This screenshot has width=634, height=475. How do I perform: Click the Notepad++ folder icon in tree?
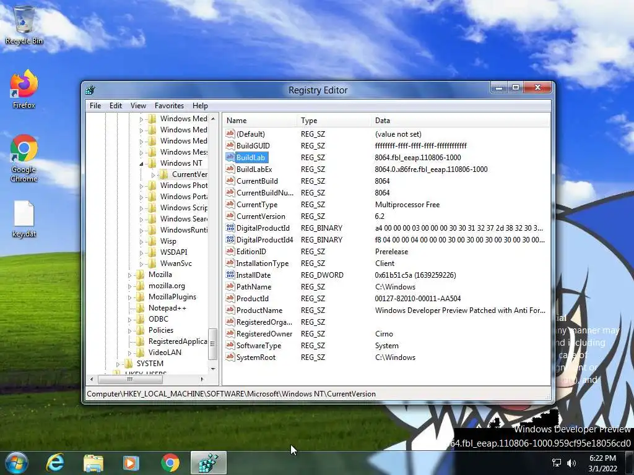coord(141,308)
